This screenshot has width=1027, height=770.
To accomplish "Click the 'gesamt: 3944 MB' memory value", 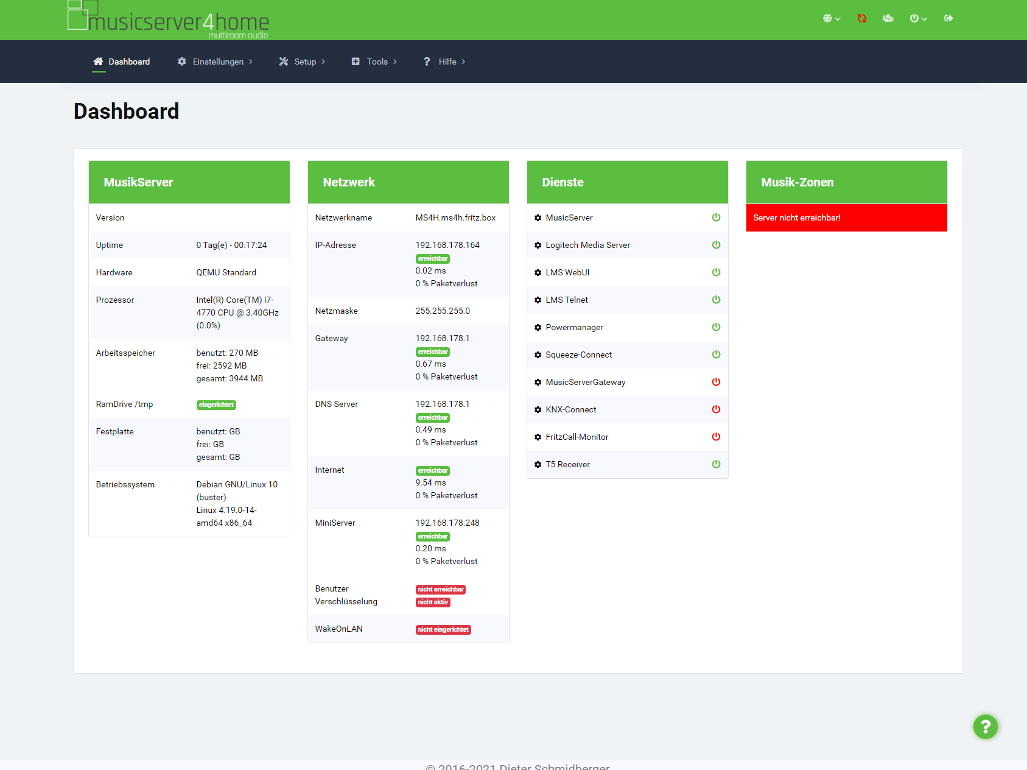I will coord(230,379).
